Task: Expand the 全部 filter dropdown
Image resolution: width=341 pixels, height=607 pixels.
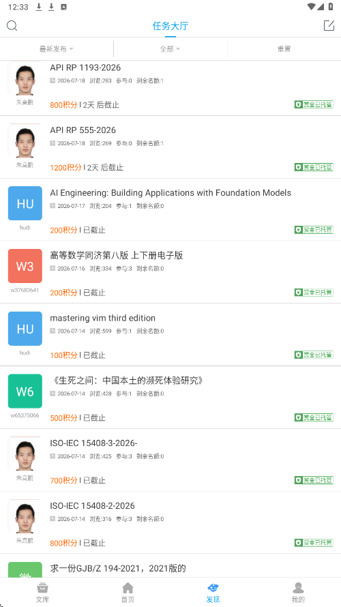Action: (170, 49)
